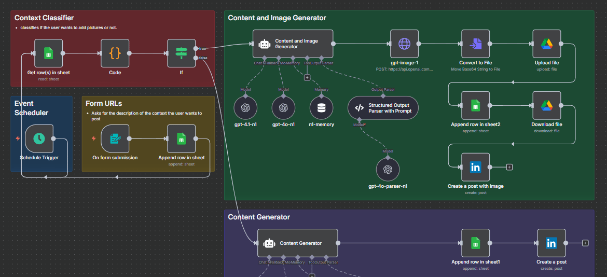Select the gpt-image-1 HTTP request node

(x=405, y=44)
